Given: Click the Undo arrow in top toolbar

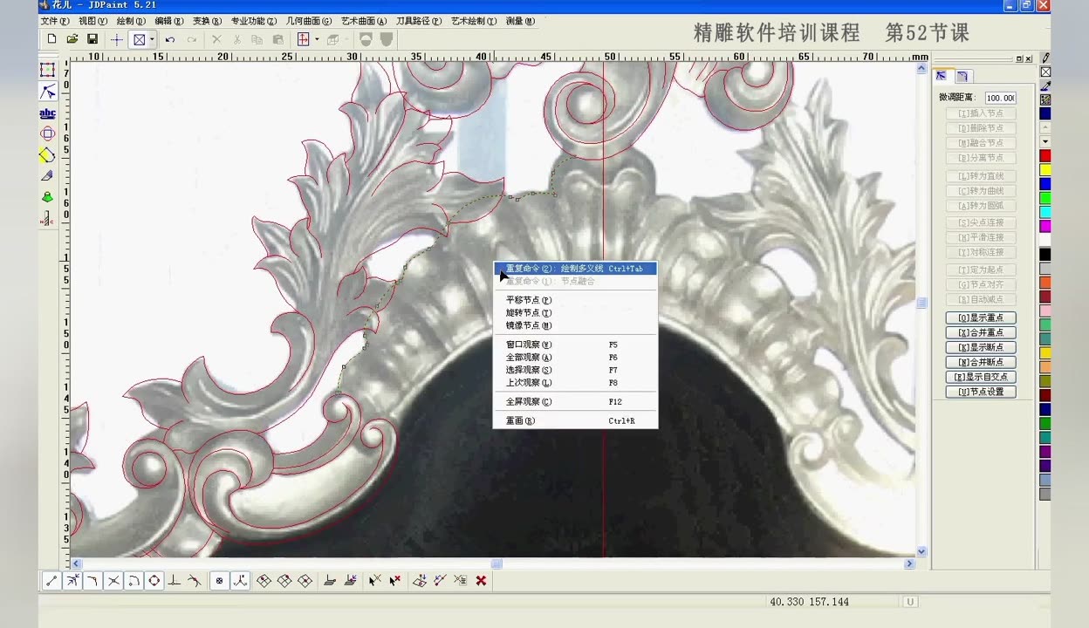Looking at the screenshot, I should tap(170, 39).
